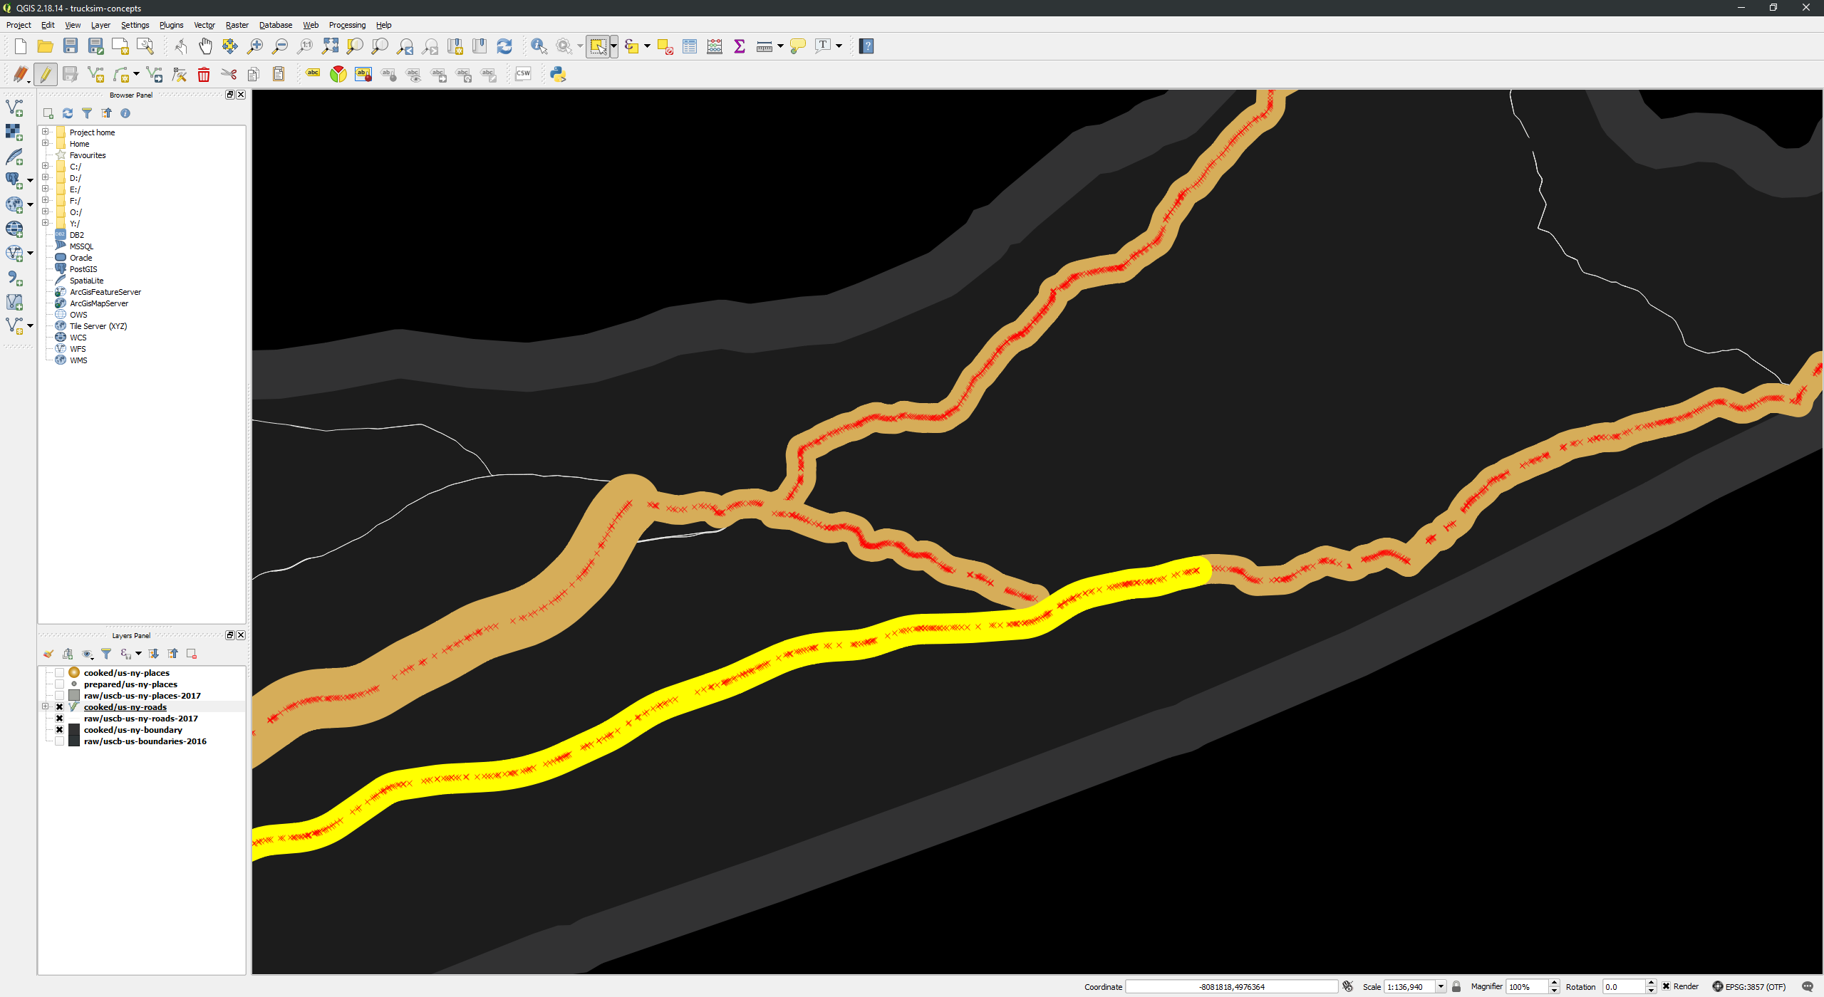Expand the D:/ drive node
The image size is (1824, 997).
point(46,177)
